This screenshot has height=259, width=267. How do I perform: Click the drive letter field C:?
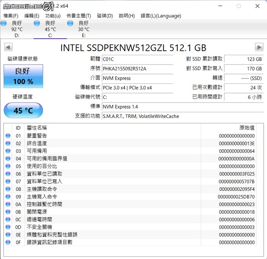pyautogui.click(x=138, y=97)
